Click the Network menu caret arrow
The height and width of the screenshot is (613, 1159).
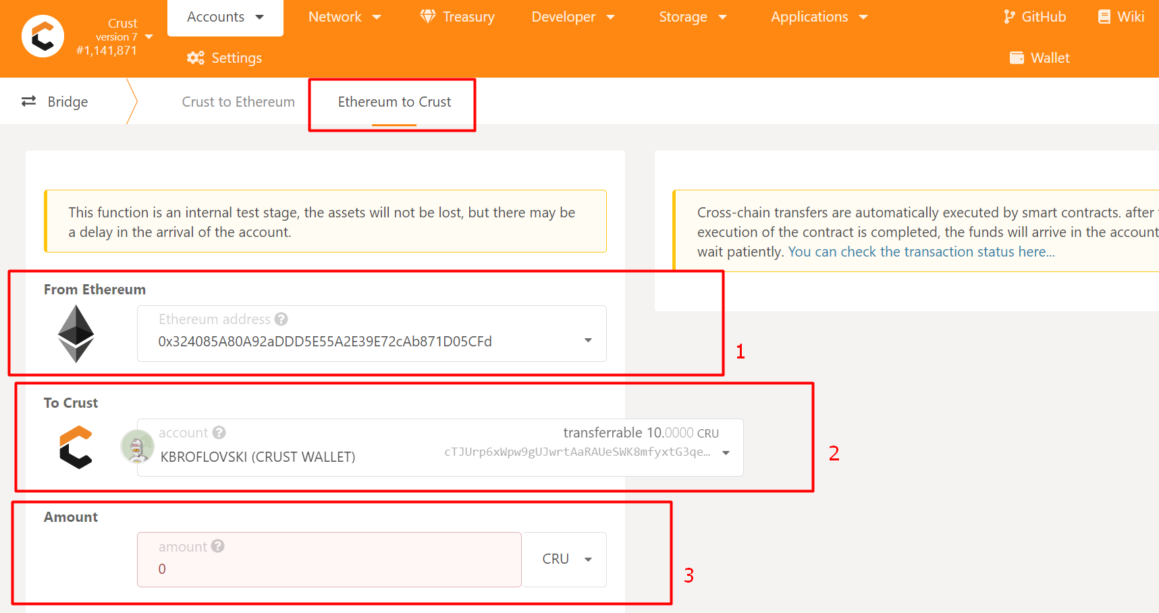tap(377, 18)
